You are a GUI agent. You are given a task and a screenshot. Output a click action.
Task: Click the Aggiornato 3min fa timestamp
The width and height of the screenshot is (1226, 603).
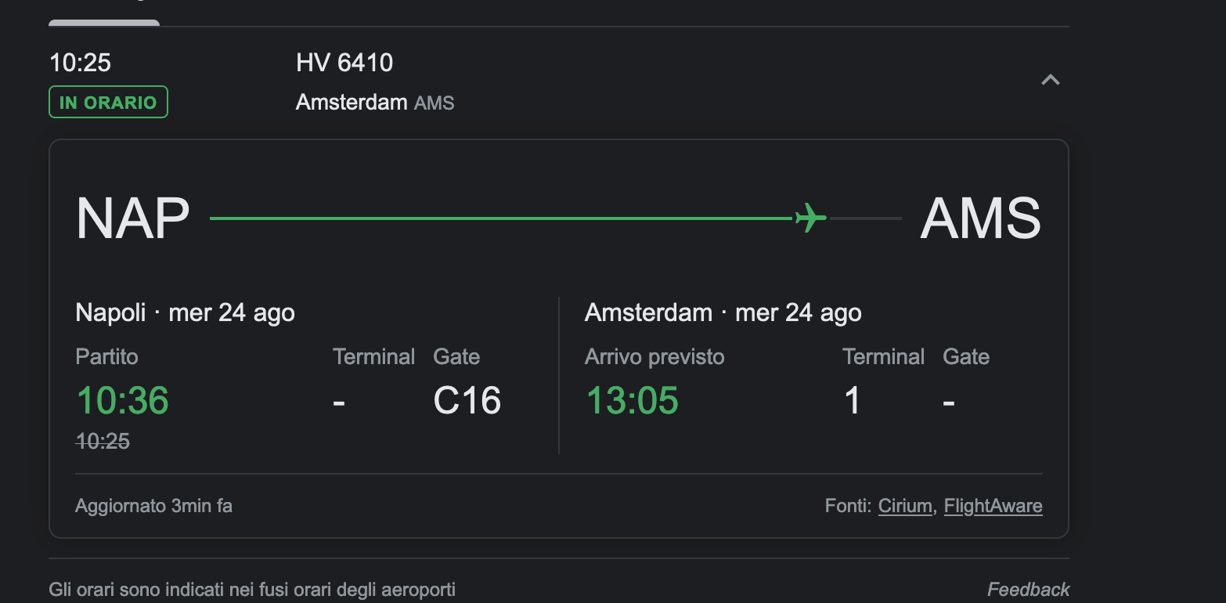tap(153, 506)
